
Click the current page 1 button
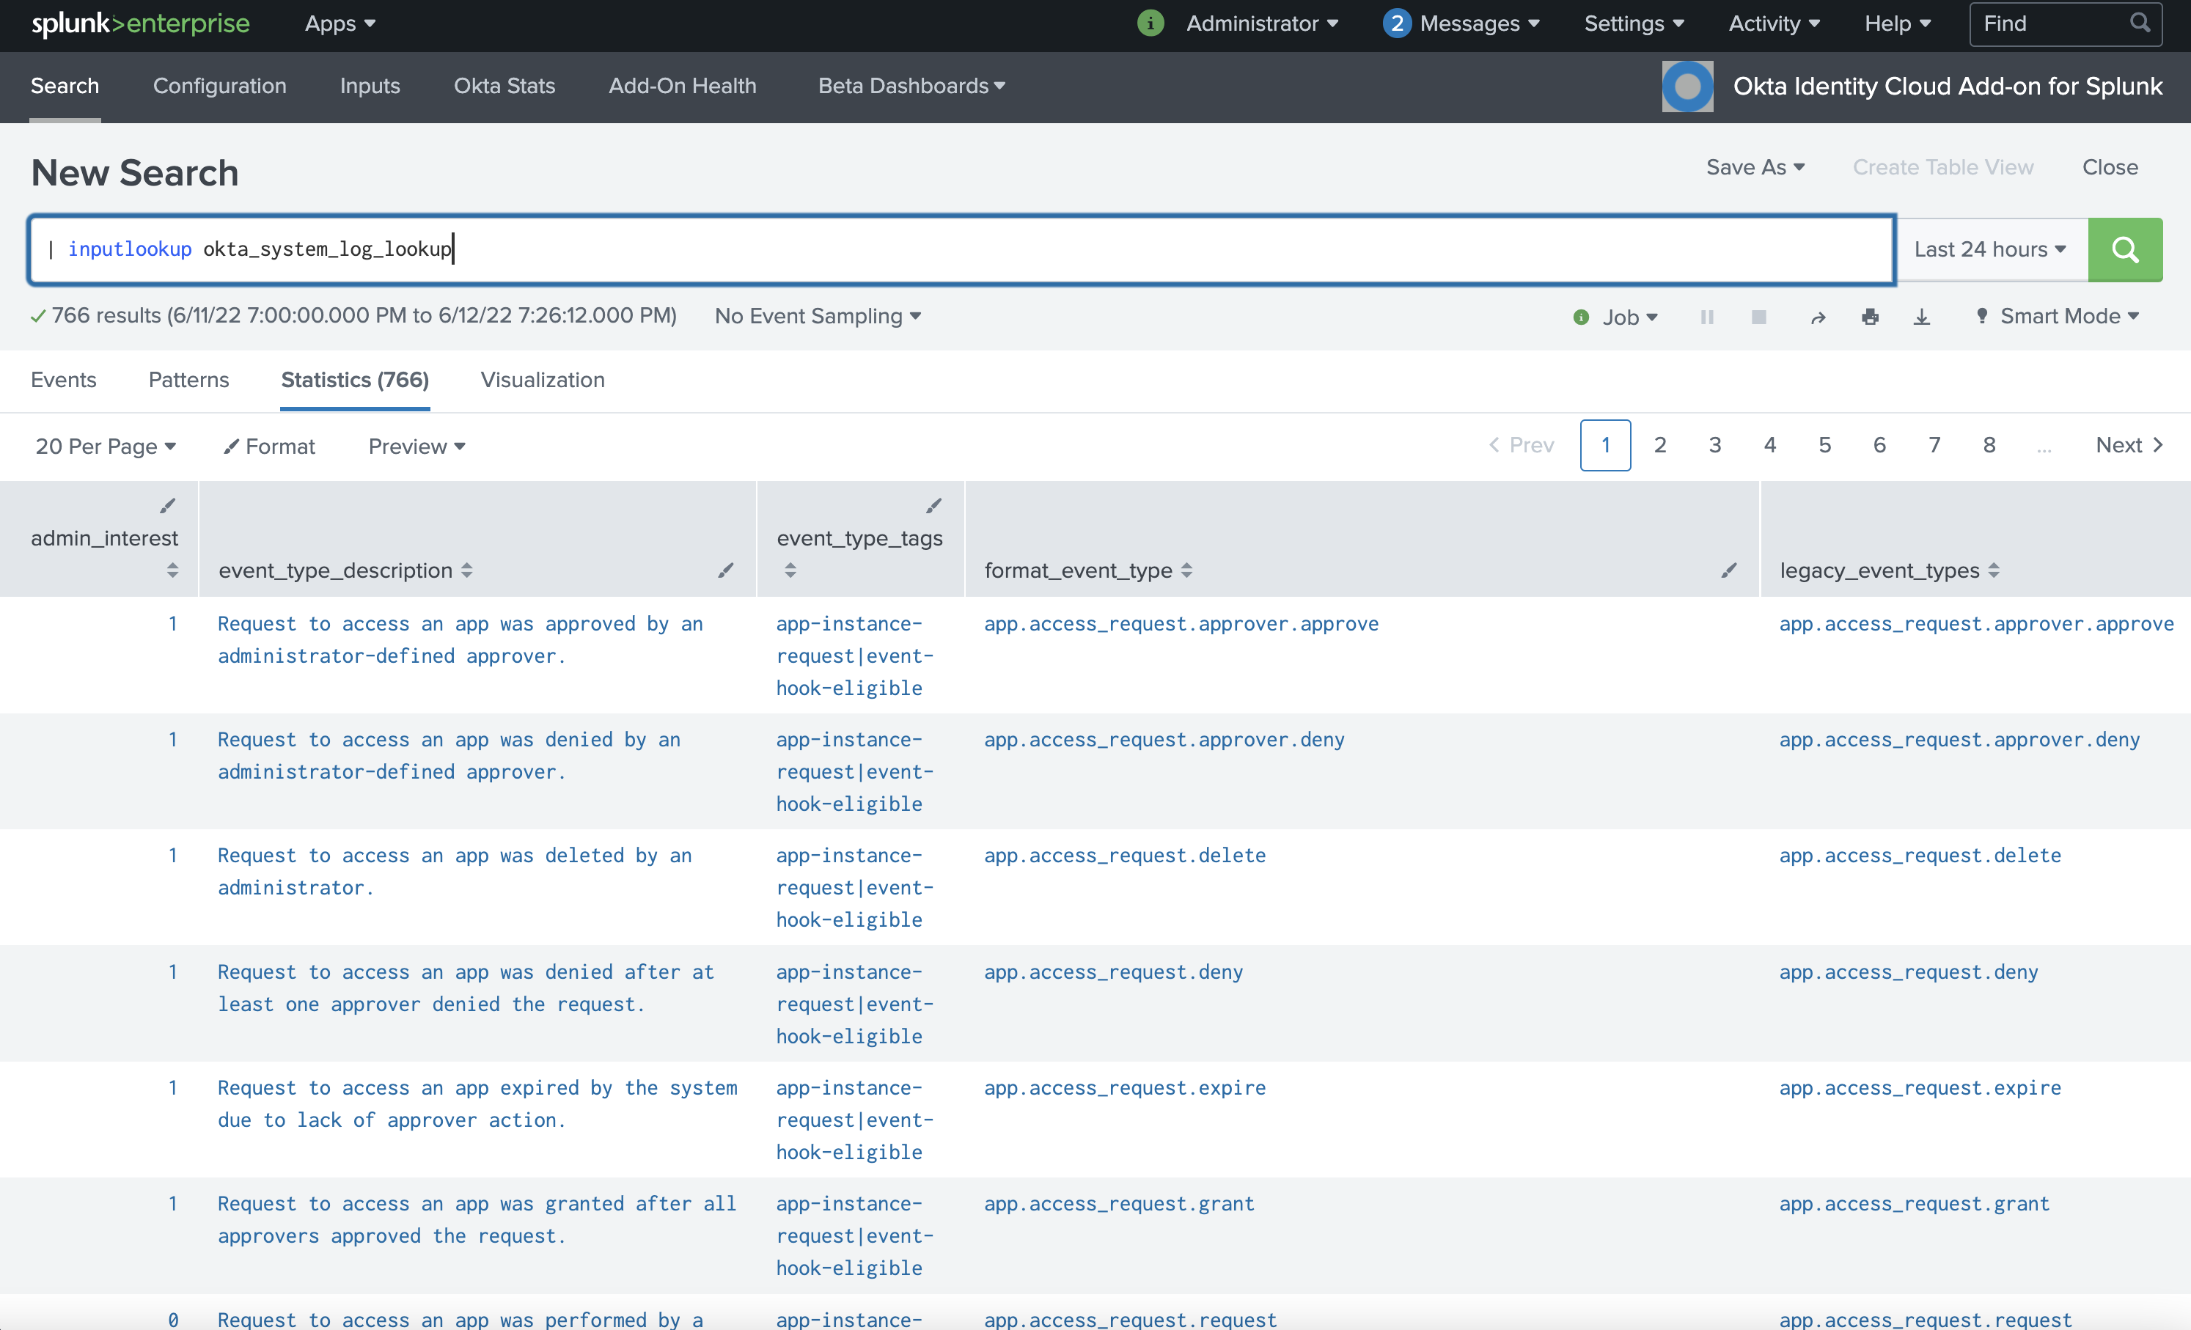click(1605, 445)
